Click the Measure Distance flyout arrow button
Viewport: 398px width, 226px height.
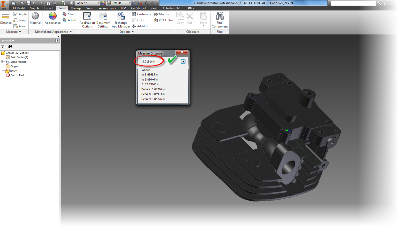tap(183, 61)
